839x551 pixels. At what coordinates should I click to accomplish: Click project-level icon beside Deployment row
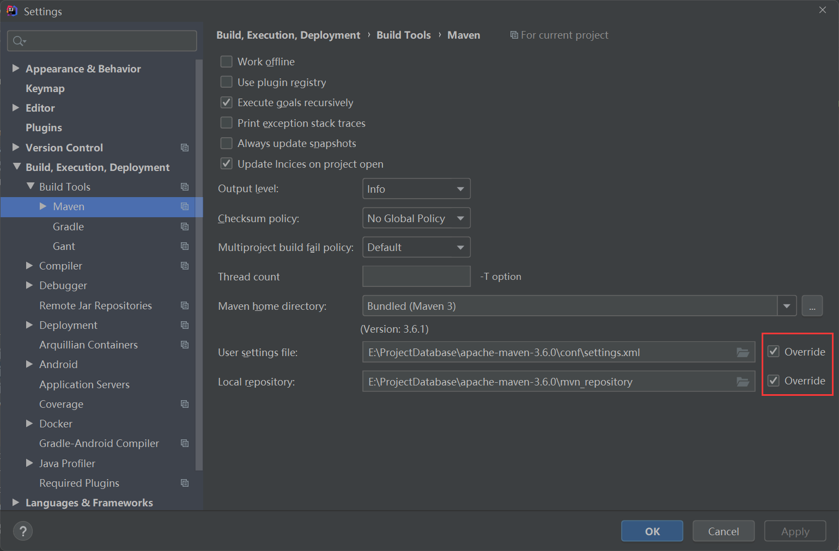pyautogui.click(x=185, y=325)
